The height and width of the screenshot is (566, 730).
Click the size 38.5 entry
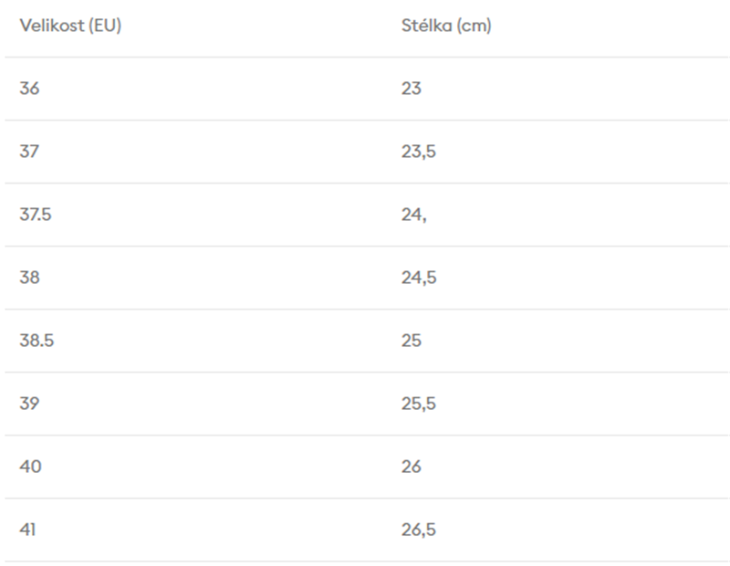37,341
